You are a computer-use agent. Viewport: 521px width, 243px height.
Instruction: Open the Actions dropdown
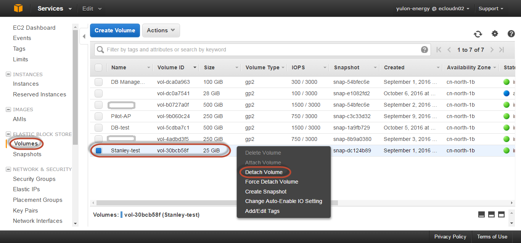click(x=161, y=30)
